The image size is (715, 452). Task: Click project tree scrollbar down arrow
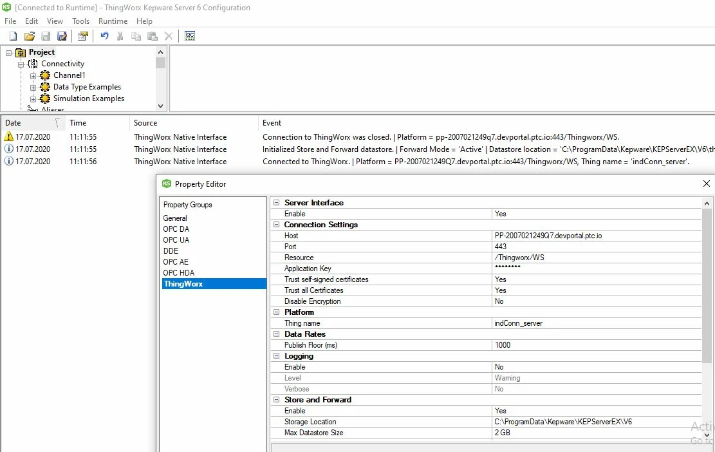pyautogui.click(x=160, y=106)
